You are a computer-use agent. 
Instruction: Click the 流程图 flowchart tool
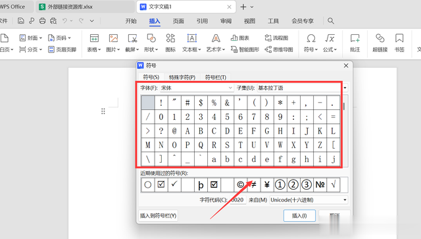pos(276,38)
